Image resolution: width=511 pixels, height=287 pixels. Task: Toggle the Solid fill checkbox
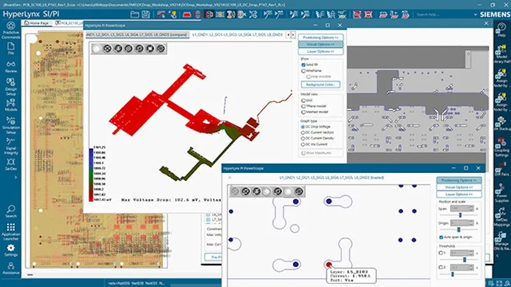point(303,65)
